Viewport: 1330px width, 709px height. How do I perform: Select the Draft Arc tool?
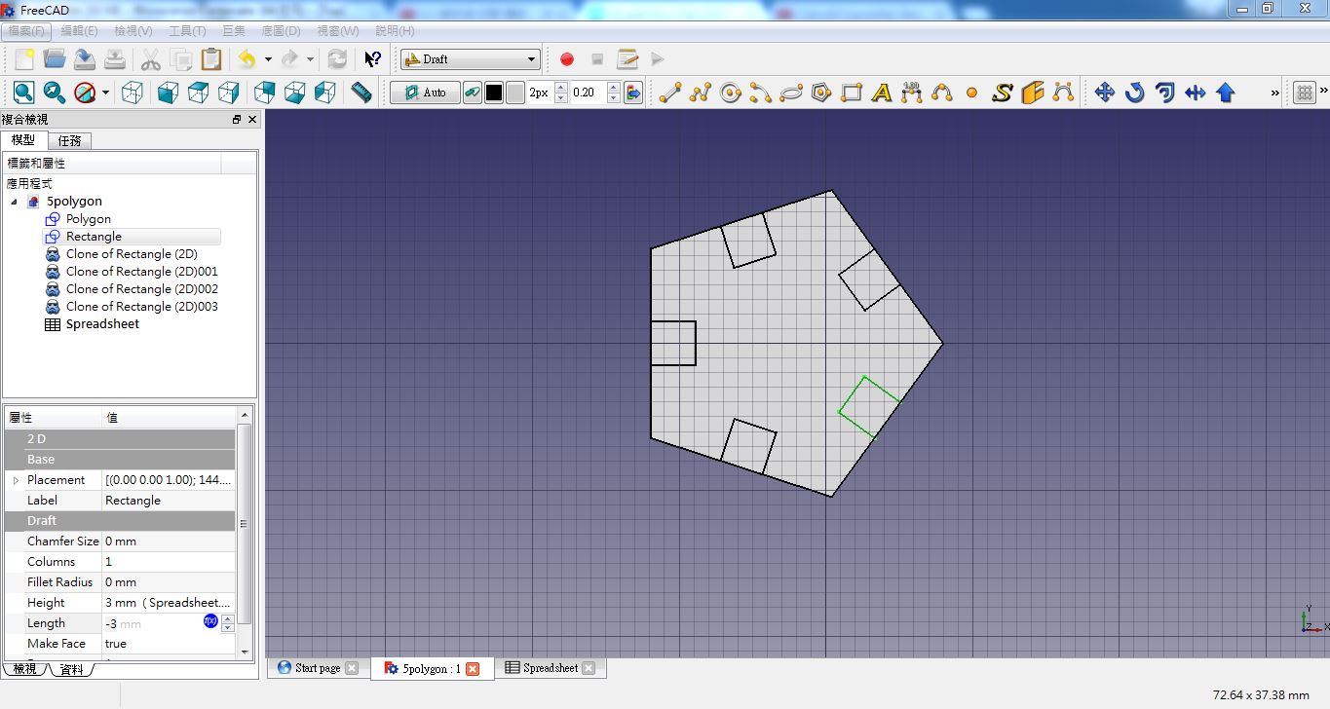(761, 93)
